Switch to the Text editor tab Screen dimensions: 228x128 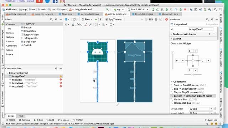click(21, 116)
